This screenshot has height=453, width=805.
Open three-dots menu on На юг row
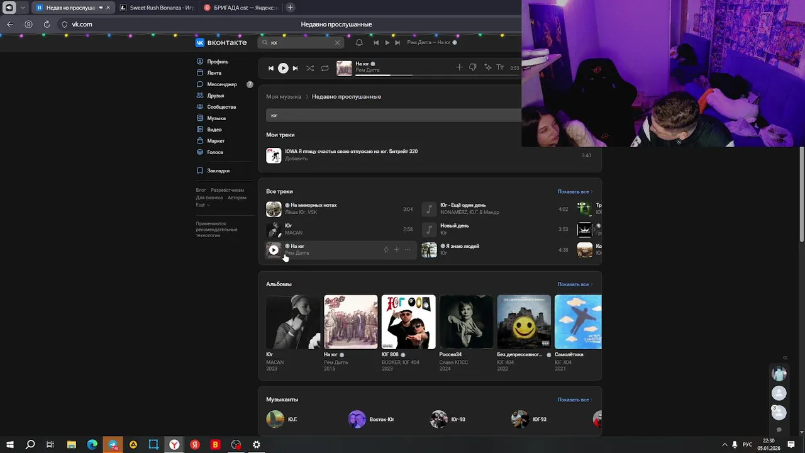[408, 250]
